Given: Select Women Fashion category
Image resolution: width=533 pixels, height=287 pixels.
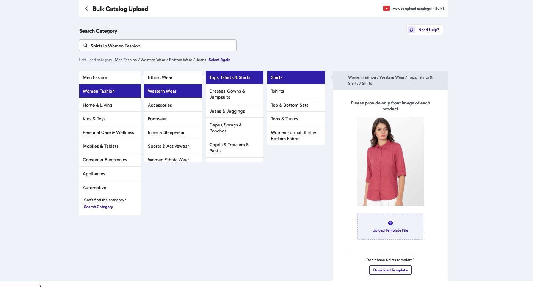Looking at the screenshot, I should coord(110,91).
